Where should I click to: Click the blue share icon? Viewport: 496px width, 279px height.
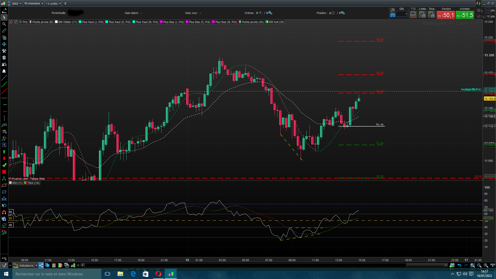(x=41, y=265)
